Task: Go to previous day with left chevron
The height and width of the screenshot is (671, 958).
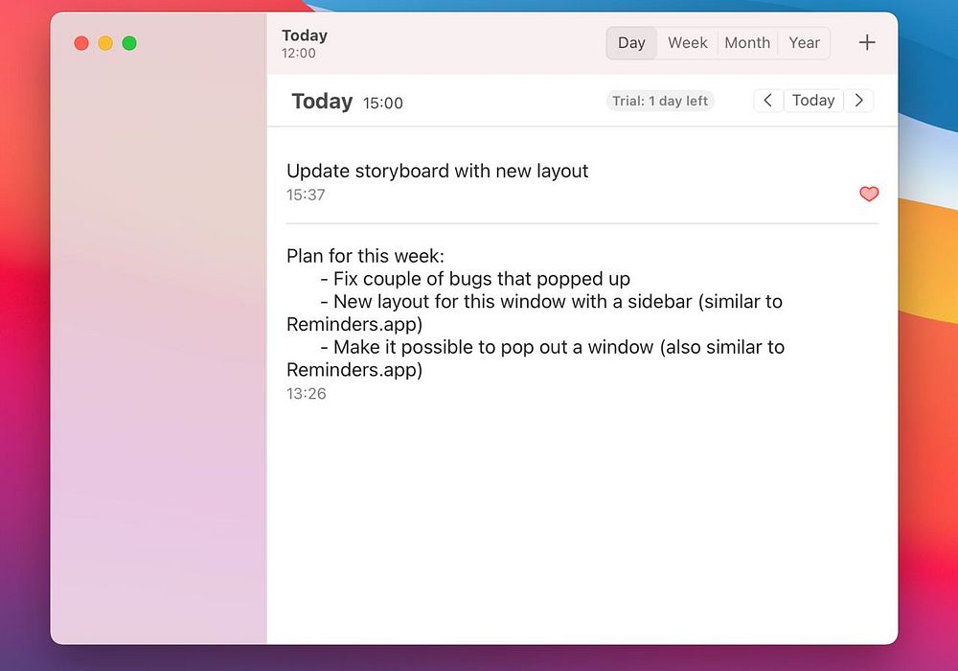Action: [x=768, y=101]
